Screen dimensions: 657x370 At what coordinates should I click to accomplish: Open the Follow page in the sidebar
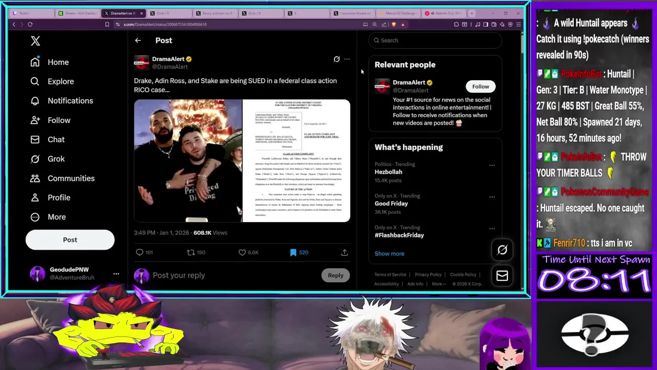tap(50, 120)
